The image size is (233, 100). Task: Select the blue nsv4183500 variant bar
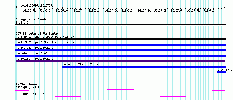[x=120, y=45]
